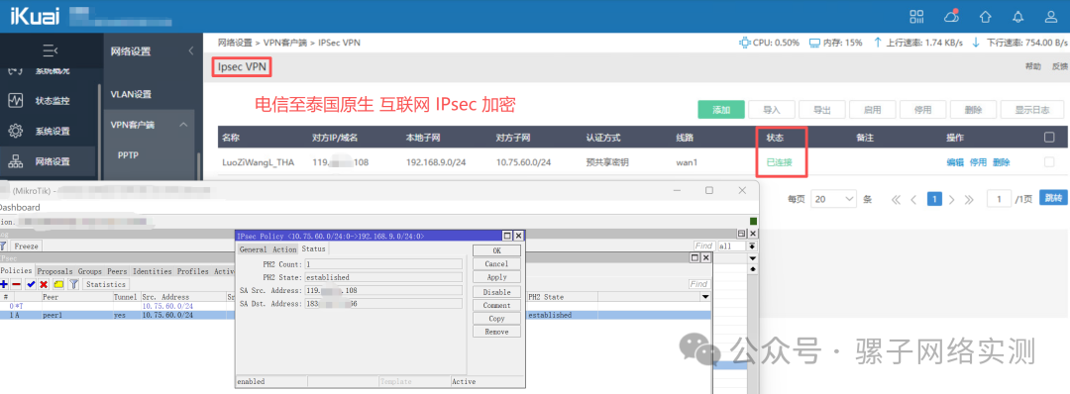
Task: Click OK in the IPsec Policy dialog
Action: pyautogui.click(x=496, y=250)
